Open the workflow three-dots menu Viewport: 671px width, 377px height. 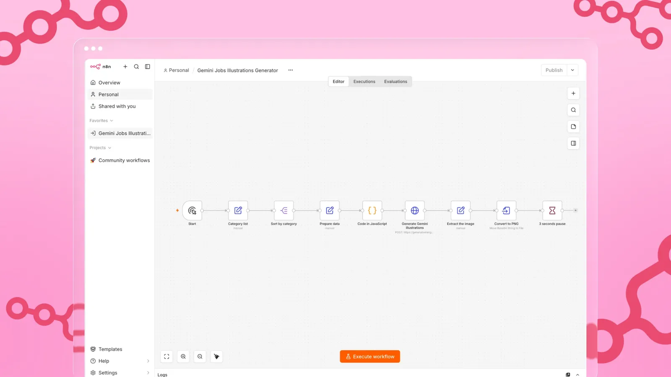pyautogui.click(x=291, y=70)
